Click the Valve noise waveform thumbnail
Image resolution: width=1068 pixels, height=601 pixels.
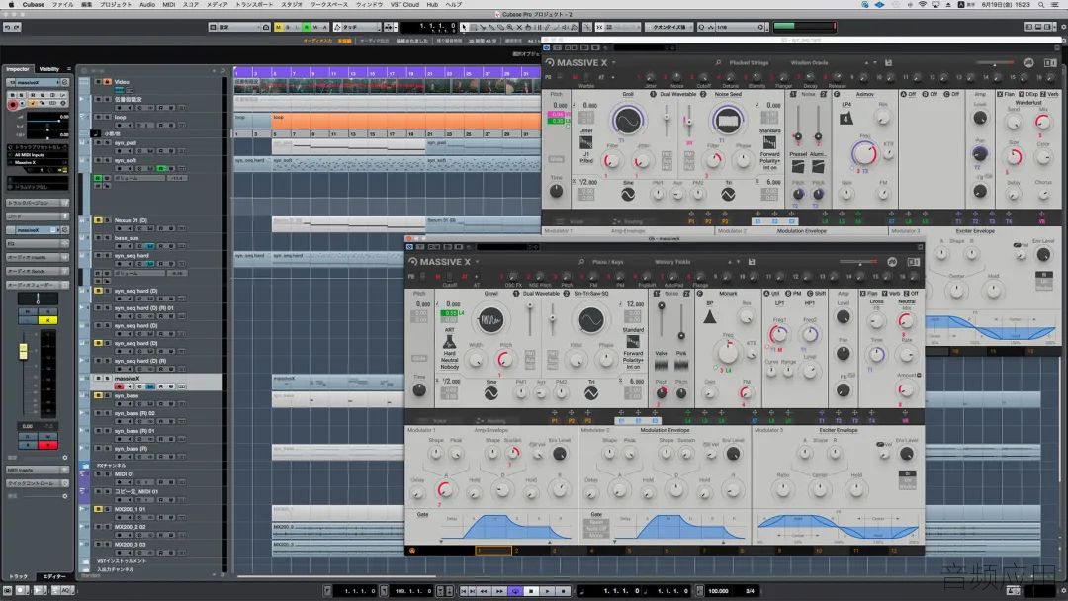pos(662,366)
